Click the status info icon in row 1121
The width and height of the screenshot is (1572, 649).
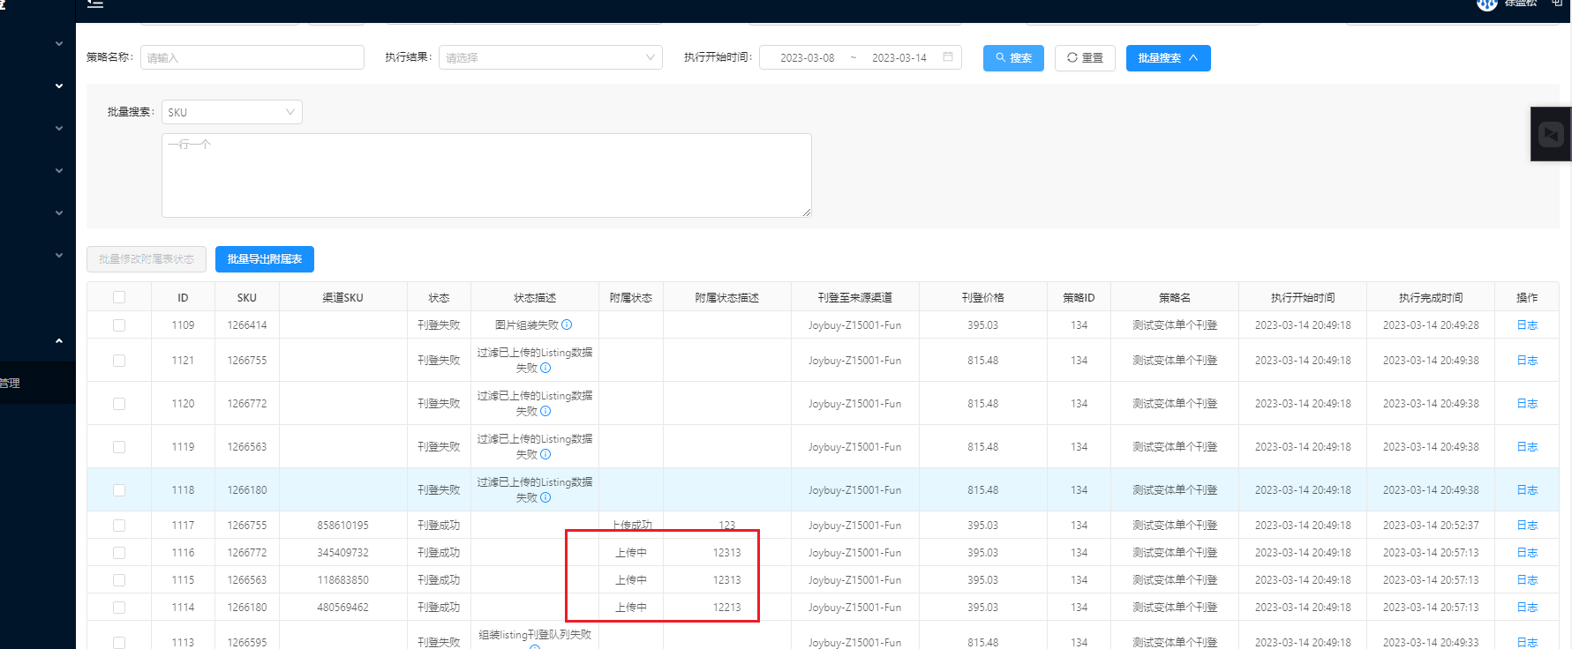[x=545, y=368]
